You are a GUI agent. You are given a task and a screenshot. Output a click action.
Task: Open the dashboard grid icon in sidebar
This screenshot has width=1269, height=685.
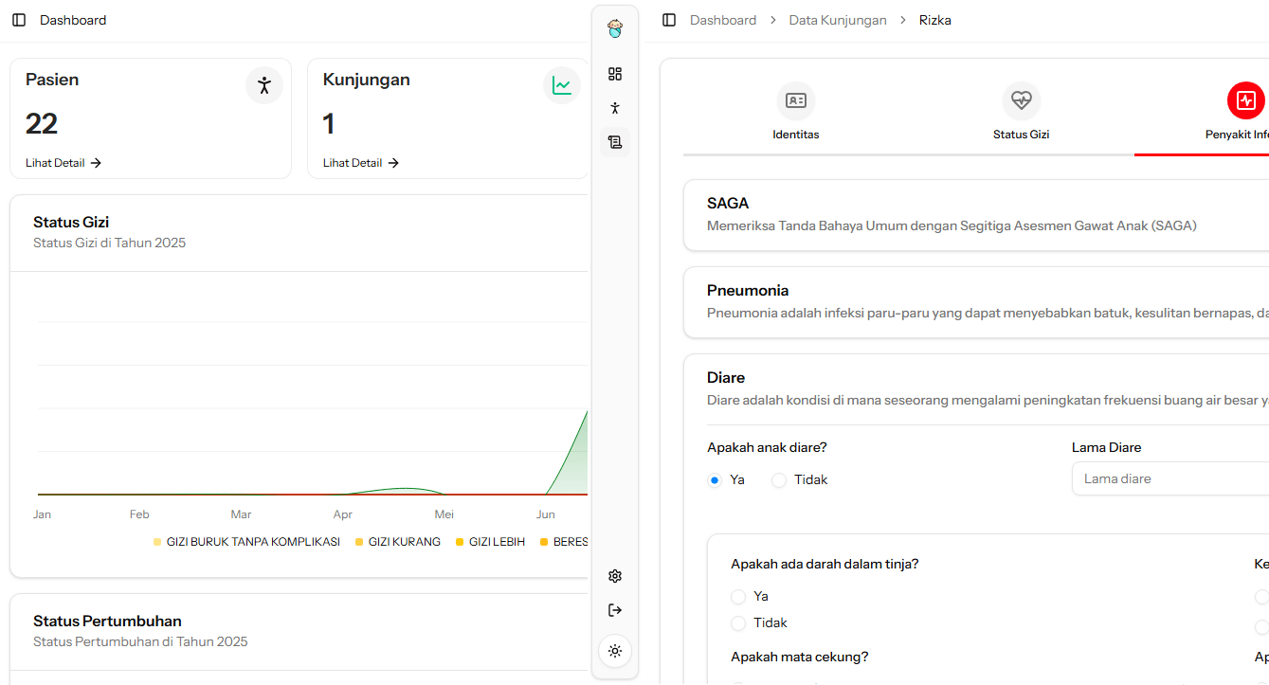615,74
